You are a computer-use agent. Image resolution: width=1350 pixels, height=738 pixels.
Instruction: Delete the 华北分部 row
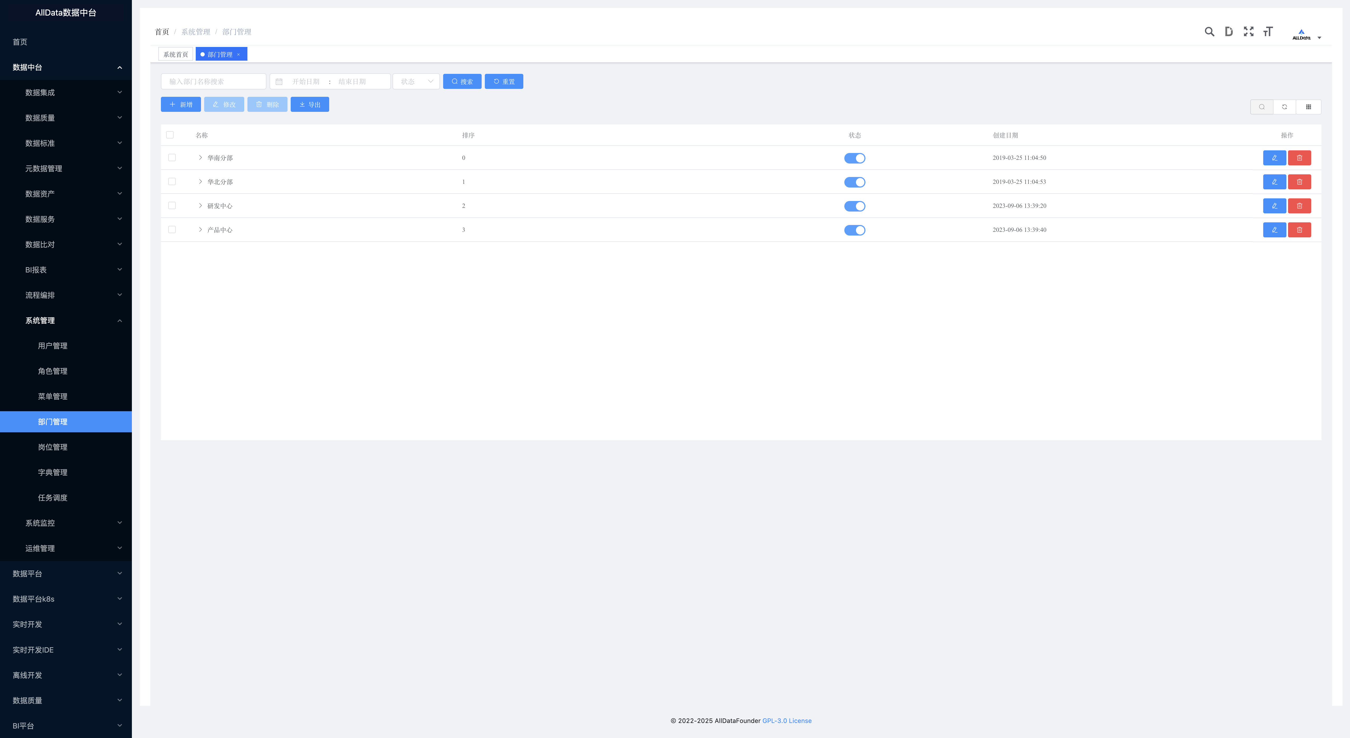(x=1300, y=182)
